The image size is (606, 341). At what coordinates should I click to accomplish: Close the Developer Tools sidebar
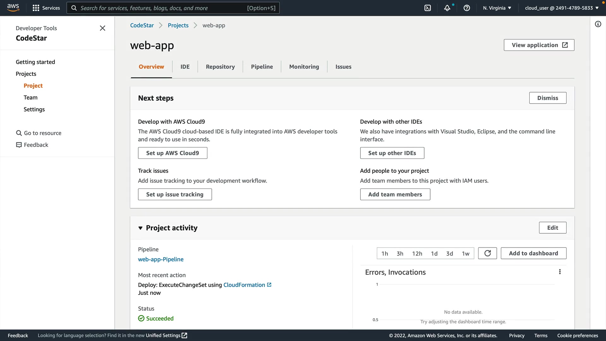(x=102, y=28)
